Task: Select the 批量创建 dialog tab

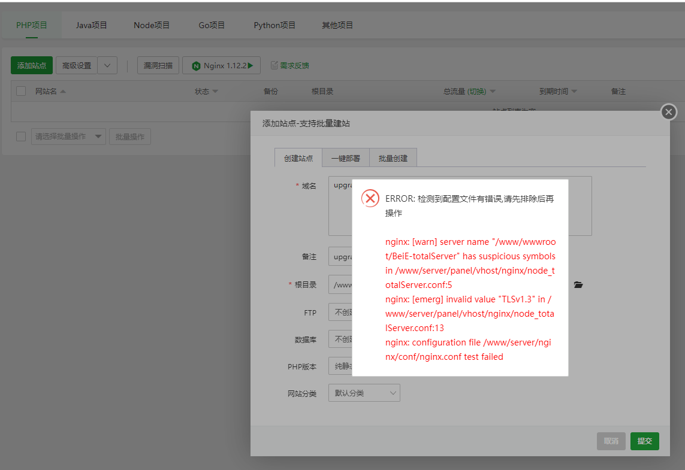Action: click(393, 158)
